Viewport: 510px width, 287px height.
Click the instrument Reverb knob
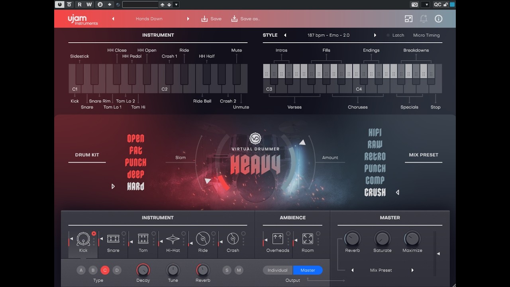tap(203, 270)
